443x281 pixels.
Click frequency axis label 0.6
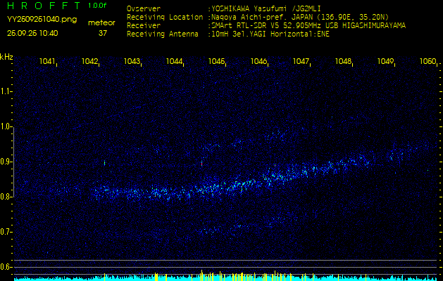(x=6, y=267)
